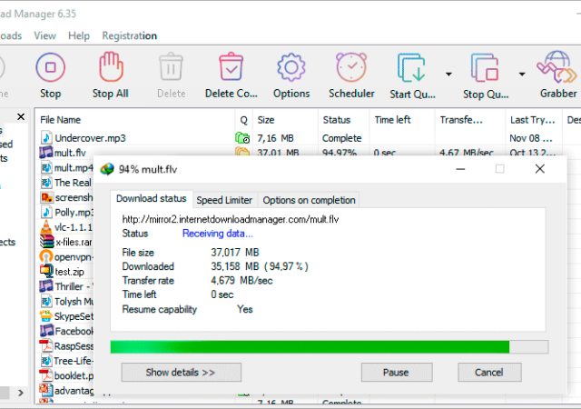The width and height of the screenshot is (581, 409).
Task: Close the mult.flv download dialog
Action: coord(540,169)
